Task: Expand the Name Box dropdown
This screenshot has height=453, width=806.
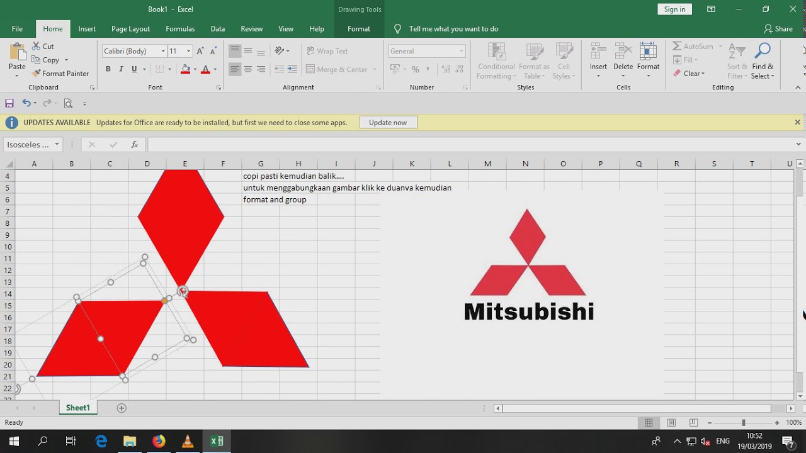Action: point(57,145)
